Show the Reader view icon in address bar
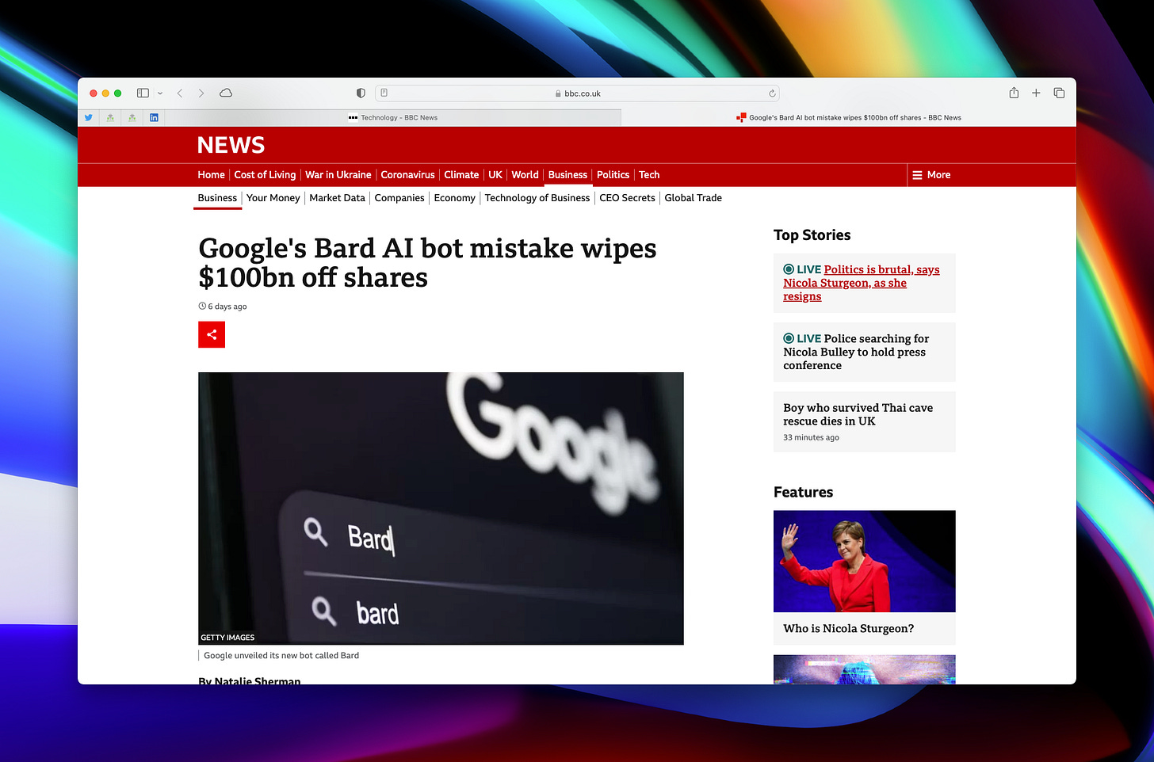1154x762 pixels. click(384, 93)
